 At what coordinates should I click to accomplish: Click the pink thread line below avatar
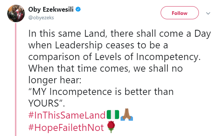[x=16, y=79]
